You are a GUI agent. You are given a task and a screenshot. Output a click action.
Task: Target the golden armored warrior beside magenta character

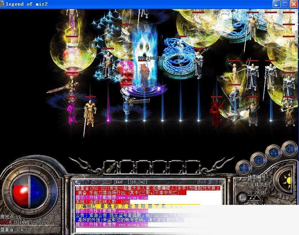(90, 113)
